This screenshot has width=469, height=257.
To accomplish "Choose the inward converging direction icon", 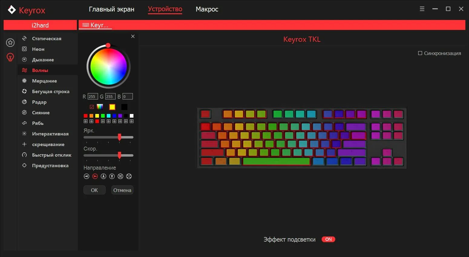I will pyautogui.click(x=120, y=176).
